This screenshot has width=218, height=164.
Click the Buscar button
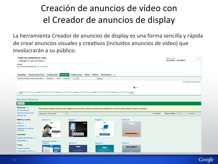(99, 78)
